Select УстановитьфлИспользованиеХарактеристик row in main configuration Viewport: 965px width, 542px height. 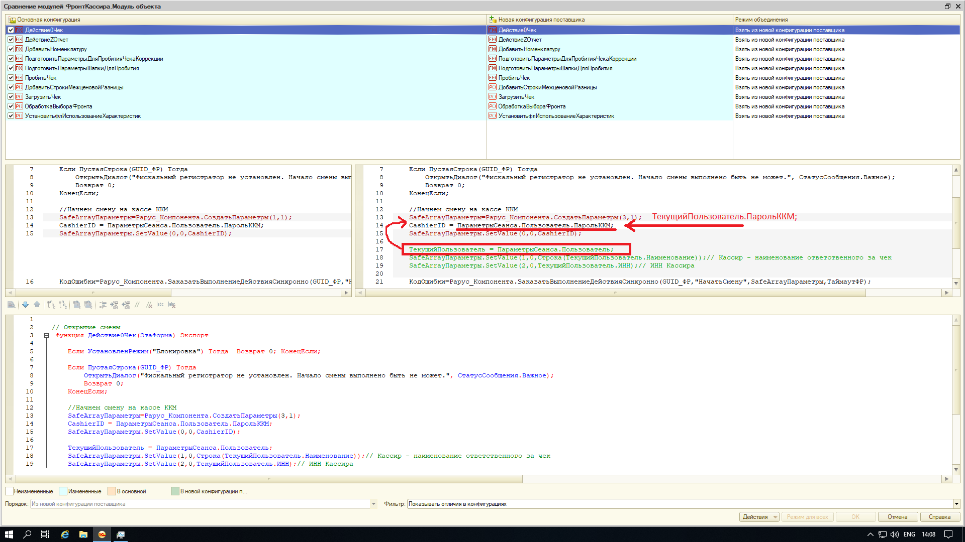pyautogui.click(x=246, y=116)
